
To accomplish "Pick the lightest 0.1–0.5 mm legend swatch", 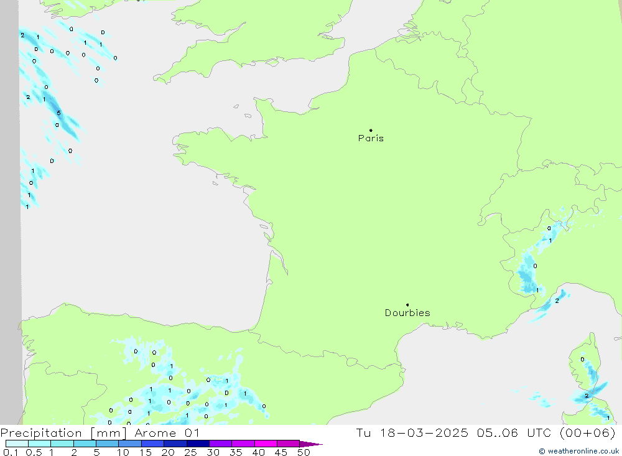I will tap(17, 444).
